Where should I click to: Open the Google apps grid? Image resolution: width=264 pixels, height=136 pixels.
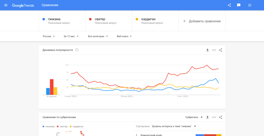(x=250, y=5)
